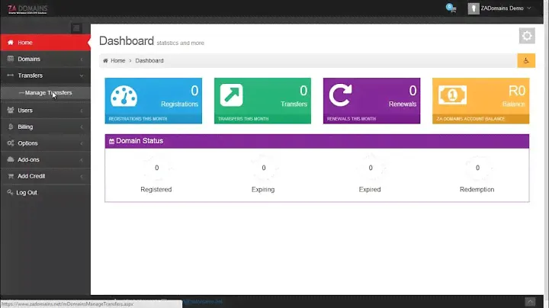Click the purple Renewals refresh icon
Viewport: 549px width, 308px height.
(x=340, y=95)
